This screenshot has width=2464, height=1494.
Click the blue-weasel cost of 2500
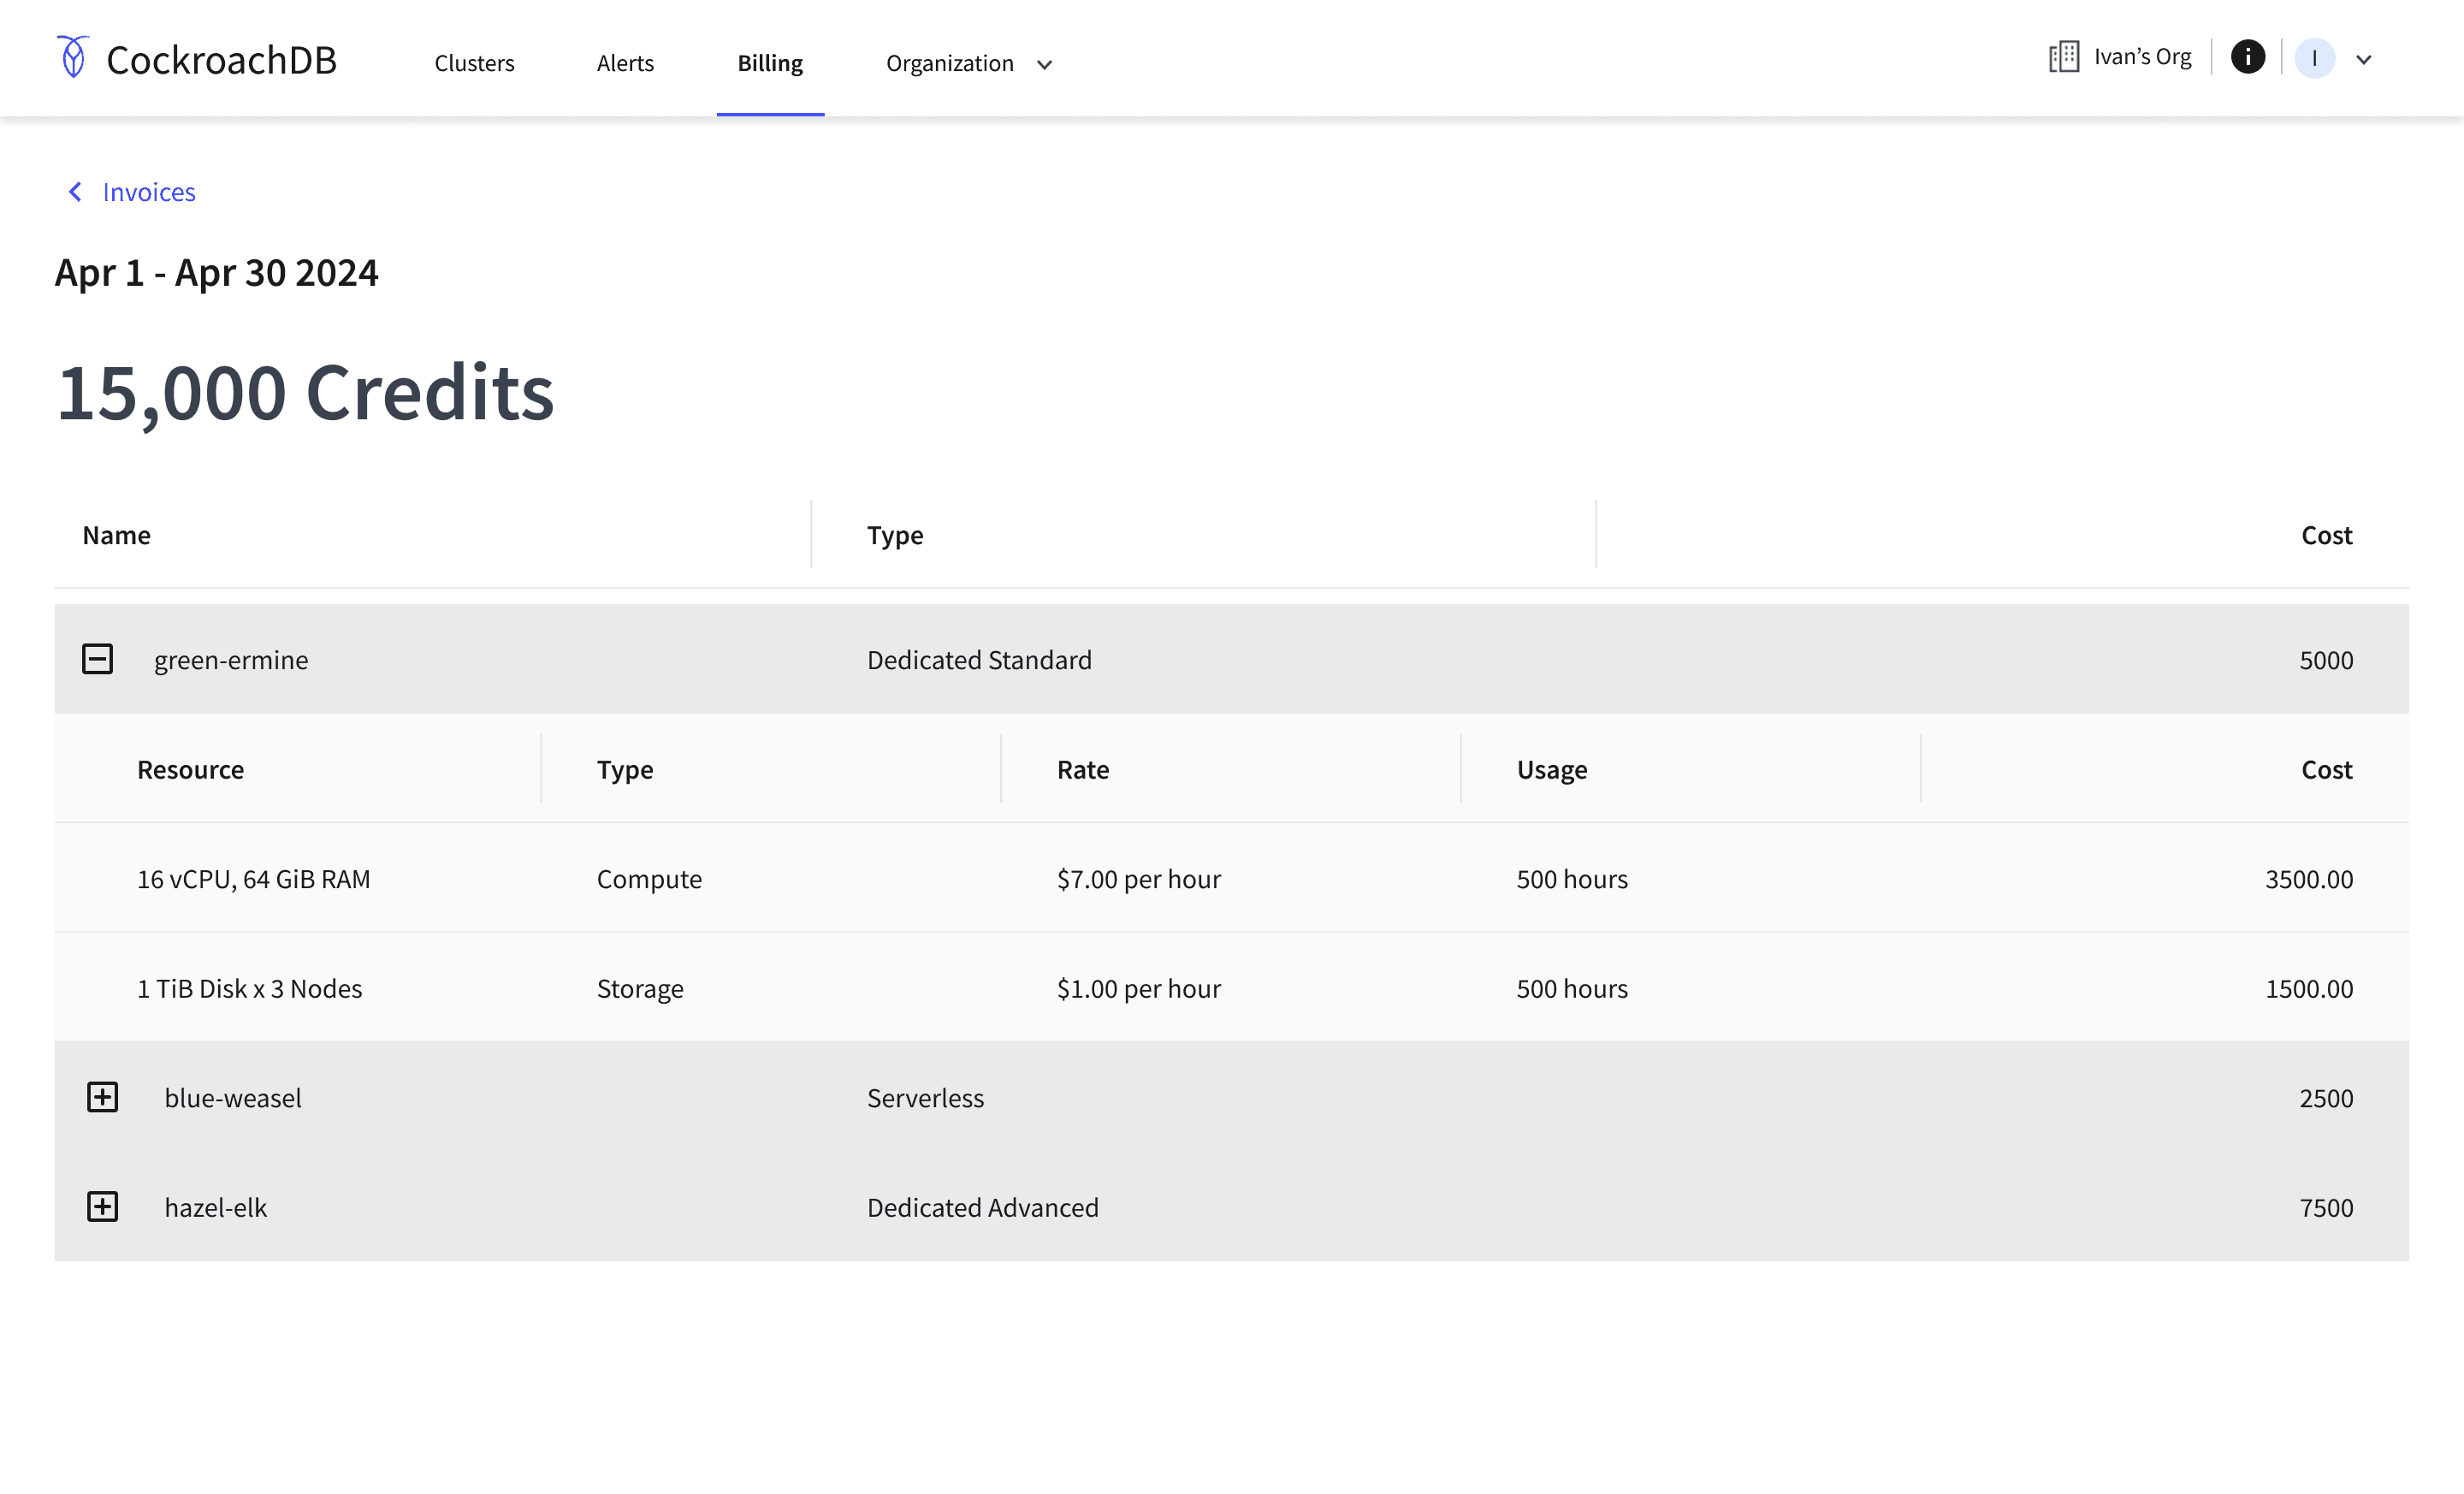click(2326, 1098)
